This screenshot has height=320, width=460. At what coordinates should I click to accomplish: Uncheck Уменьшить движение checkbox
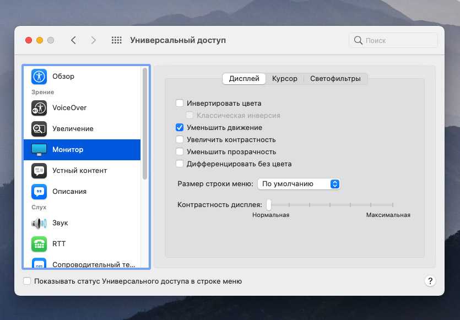(180, 128)
